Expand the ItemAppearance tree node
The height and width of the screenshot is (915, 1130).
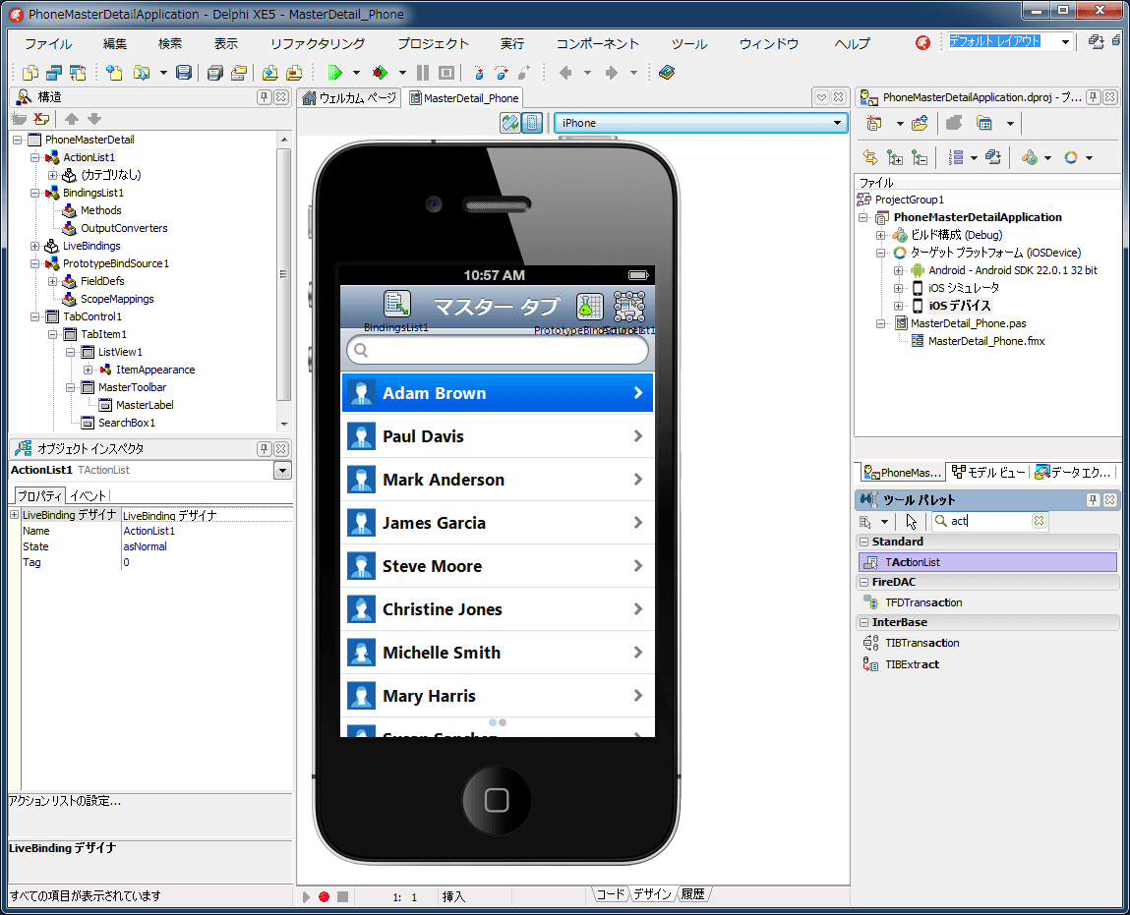(88, 371)
